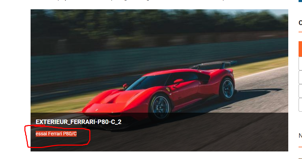Click the blue button at top right corner
Image resolution: width=302 pixels, height=159 pixels.
(x=300, y=1)
